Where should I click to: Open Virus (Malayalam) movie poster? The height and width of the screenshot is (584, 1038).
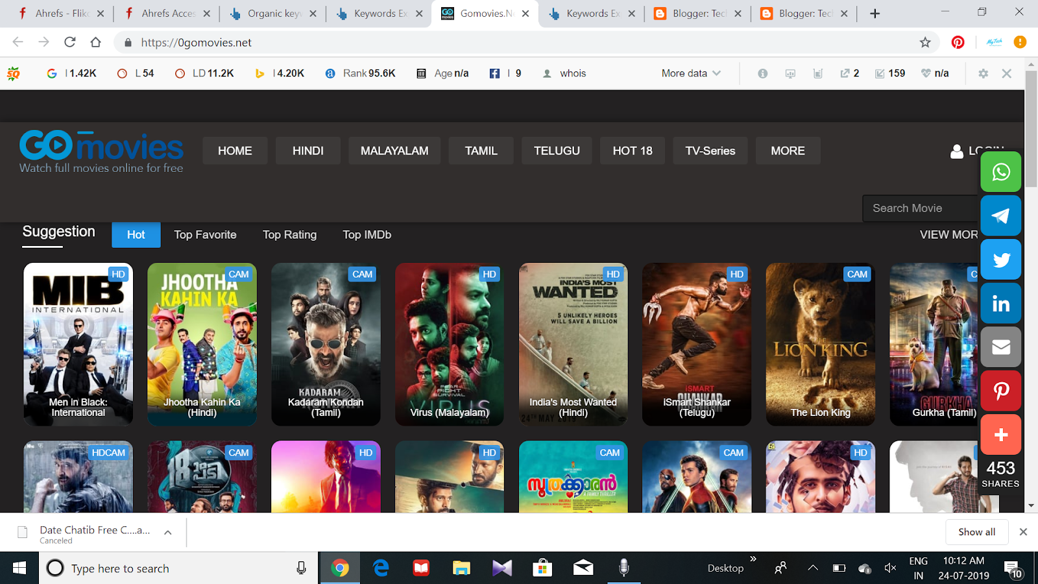pyautogui.click(x=450, y=345)
